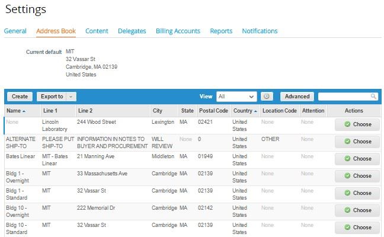Expand the View filter dropdown
The height and width of the screenshot is (237, 384).
236,97
